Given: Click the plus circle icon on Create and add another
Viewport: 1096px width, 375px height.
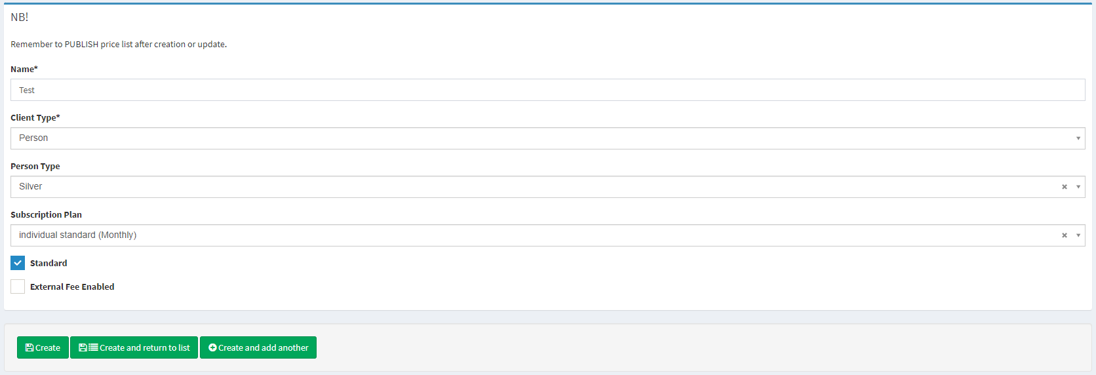Looking at the screenshot, I should coord(212,347).
